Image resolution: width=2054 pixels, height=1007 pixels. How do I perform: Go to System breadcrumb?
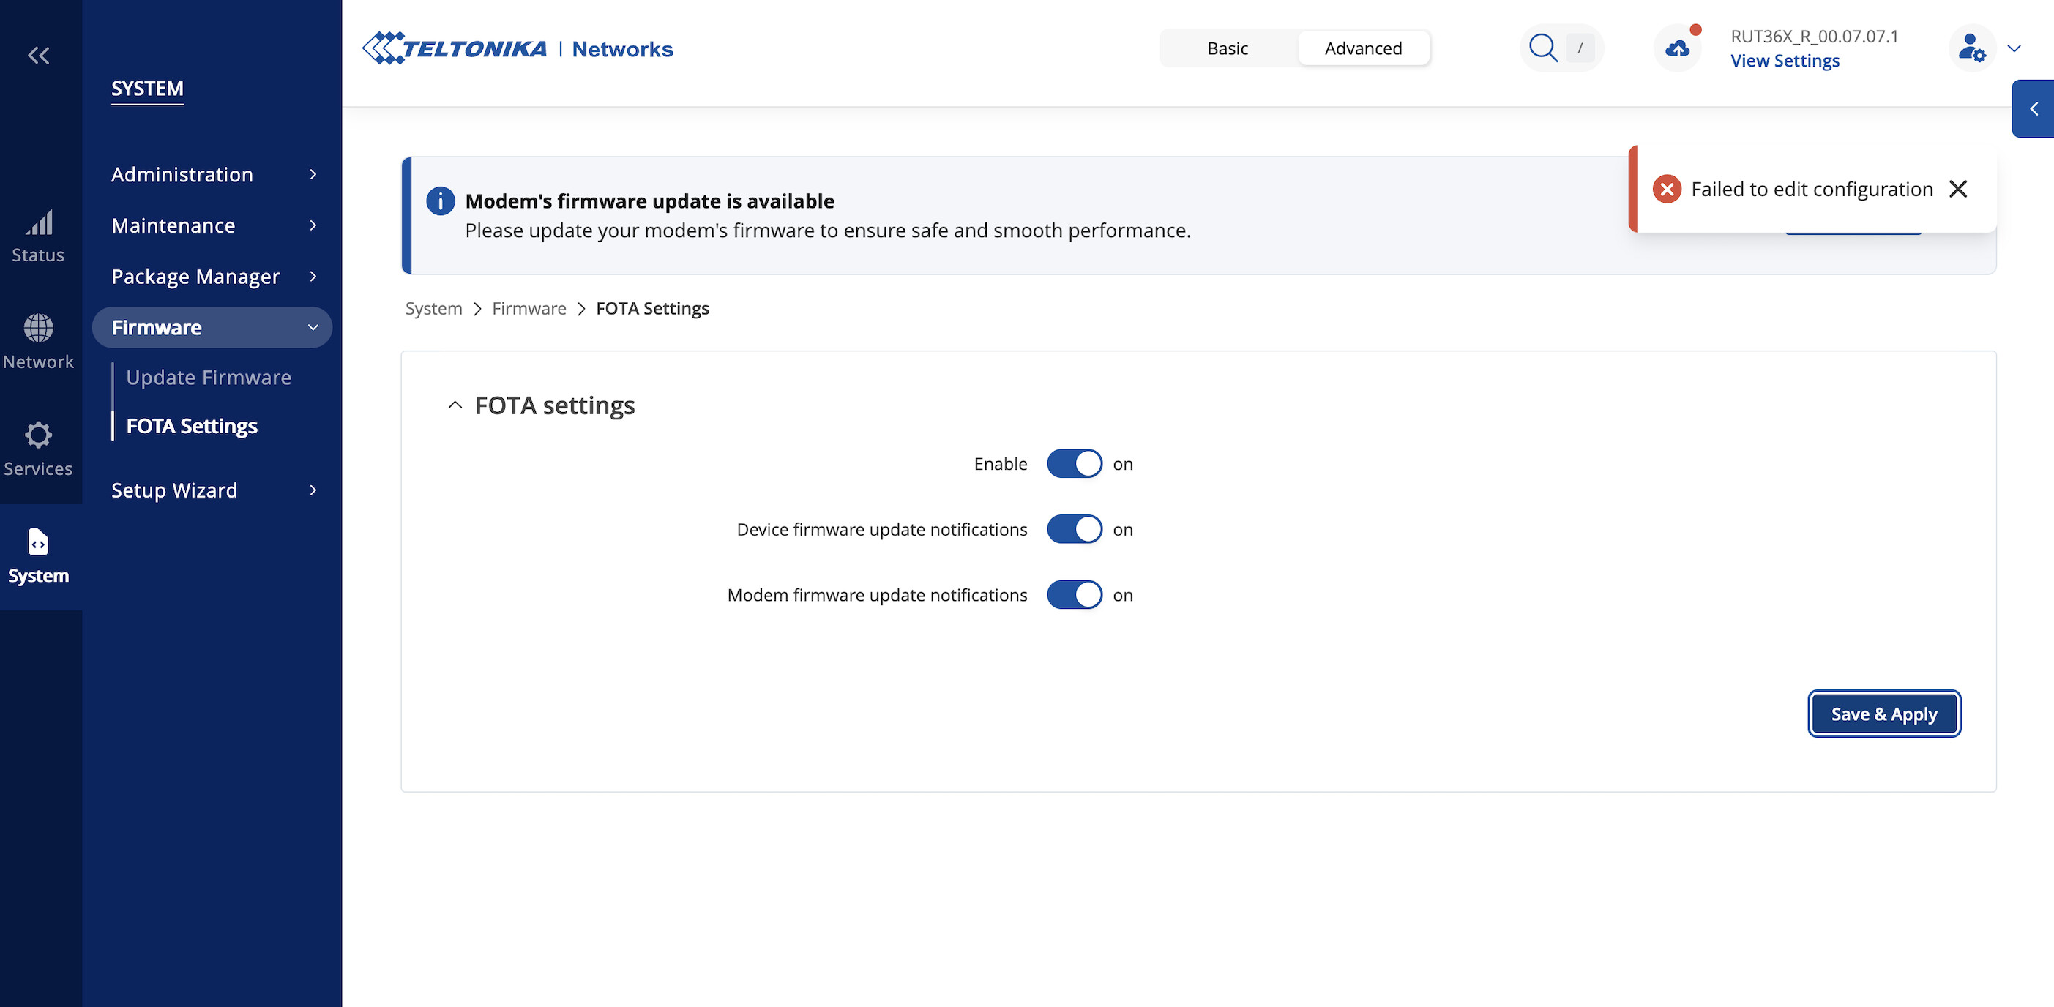point(434,308)
